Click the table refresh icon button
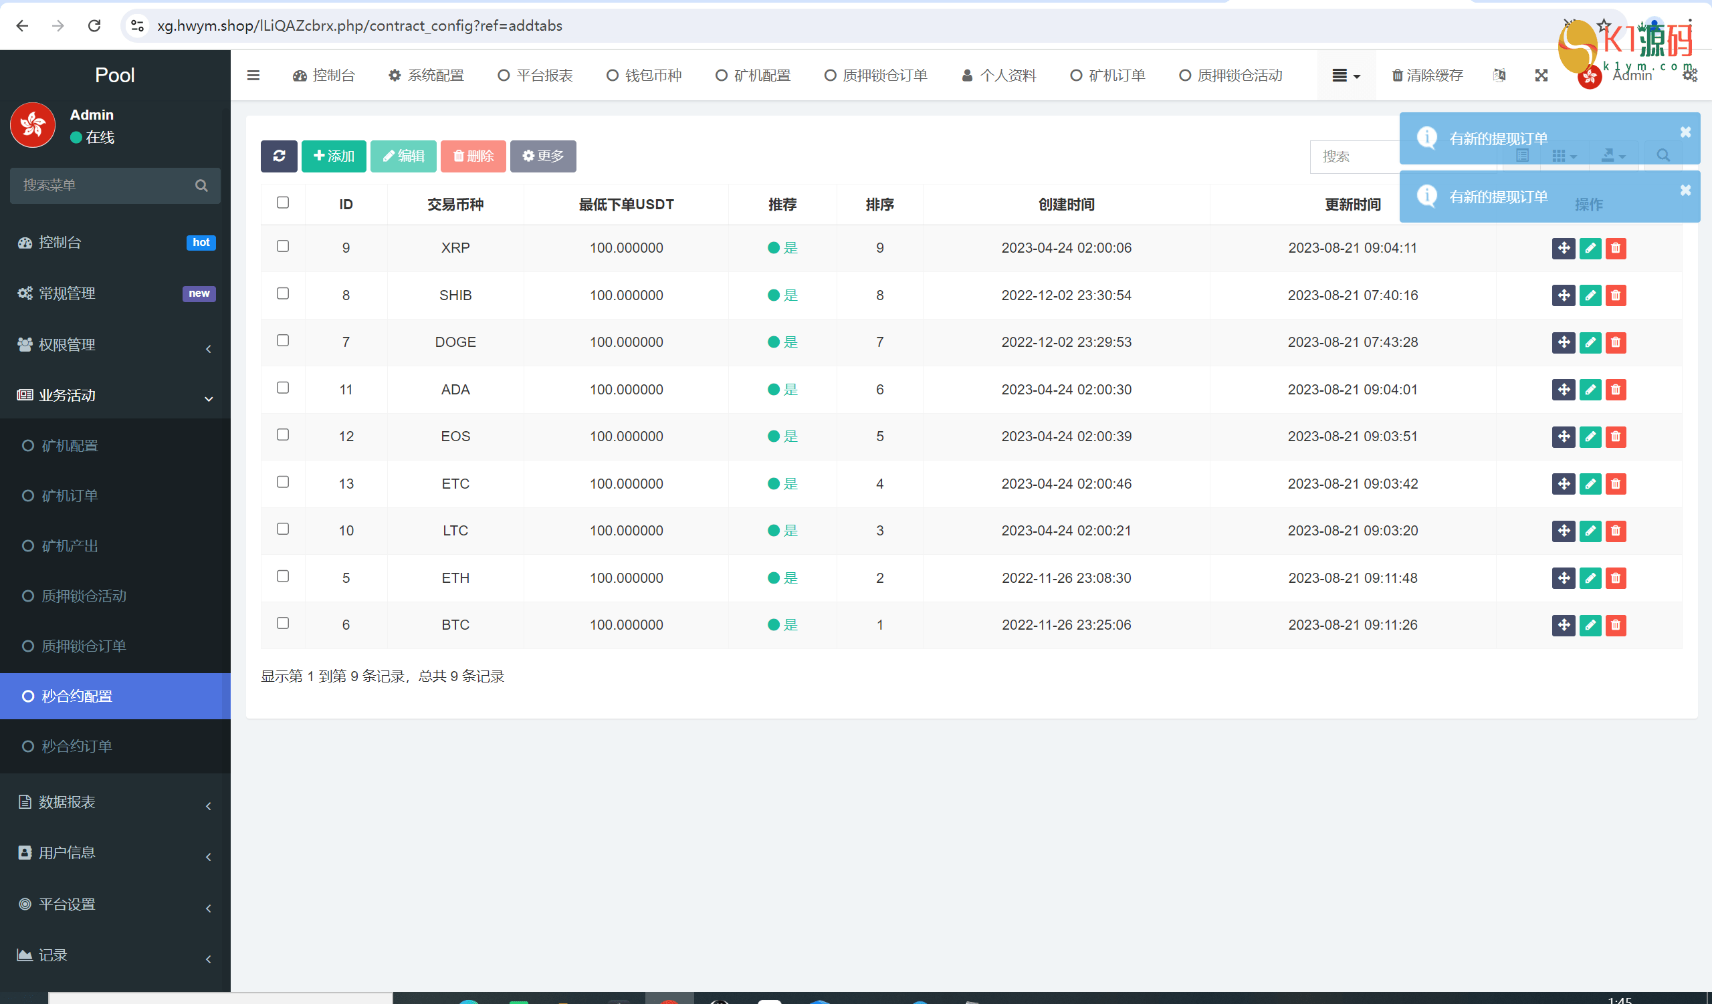 pyautogui.click(x=279, y=156)
